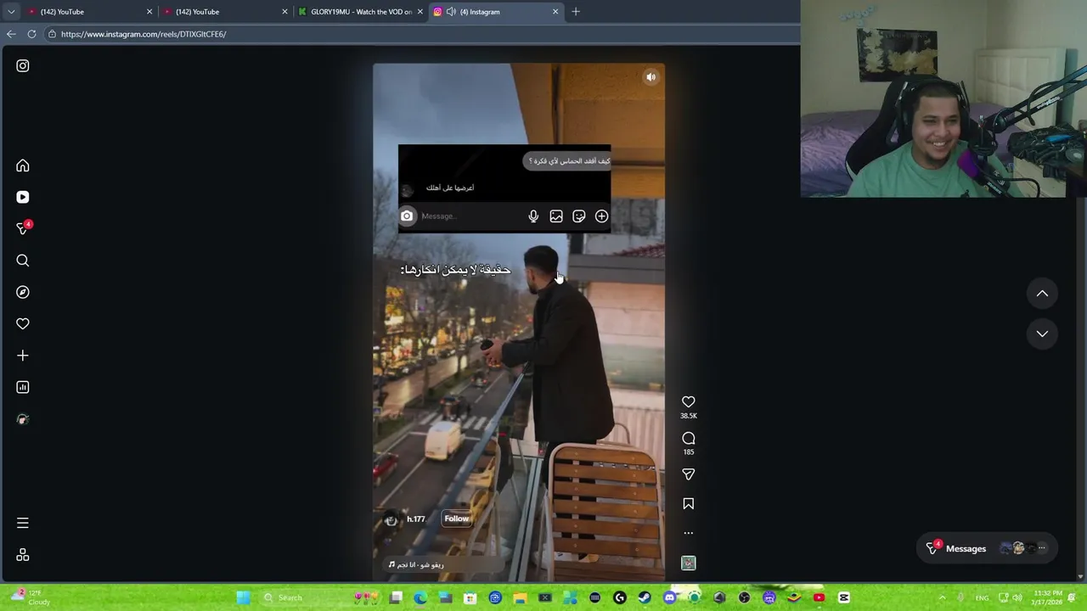This screenshot has width=1087, height=611.
Task: Open Notifications heart in the sidebar
Action: pyautogui.click(x=23, y=323)
